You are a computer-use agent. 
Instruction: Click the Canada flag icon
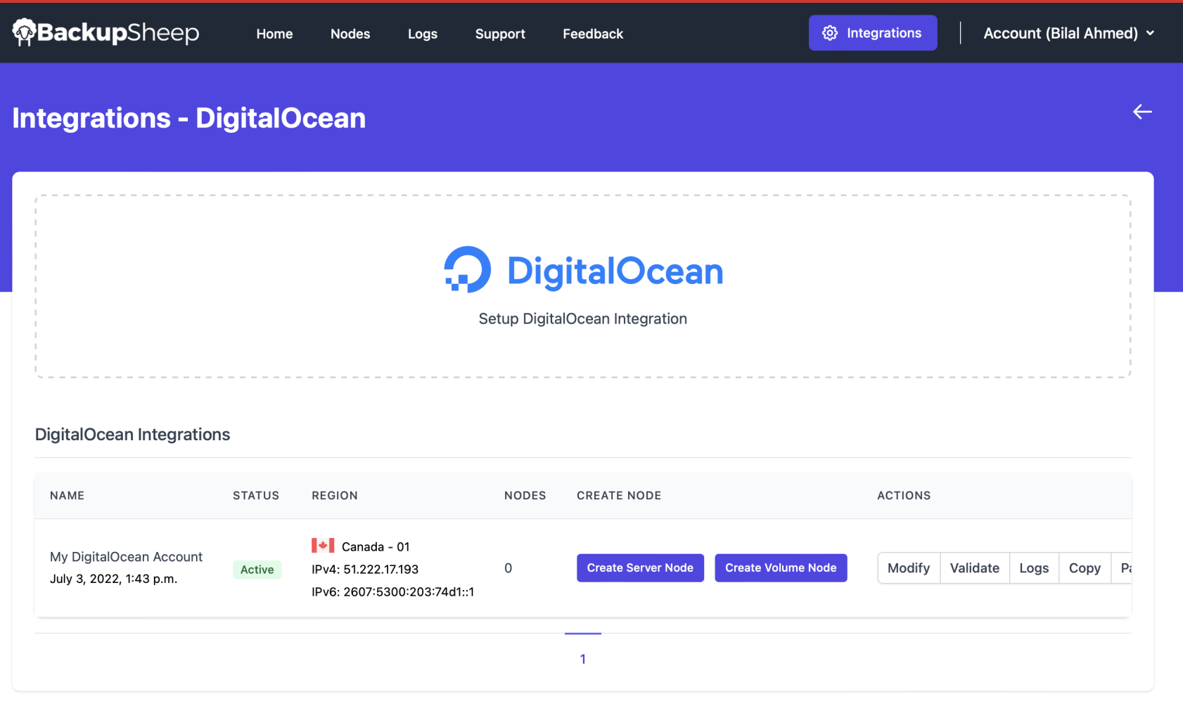323,546
